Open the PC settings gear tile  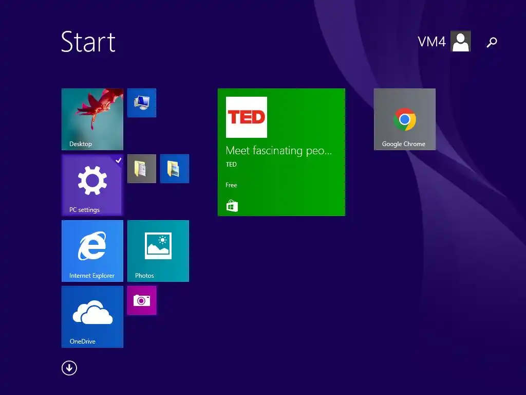pos(92,185)
